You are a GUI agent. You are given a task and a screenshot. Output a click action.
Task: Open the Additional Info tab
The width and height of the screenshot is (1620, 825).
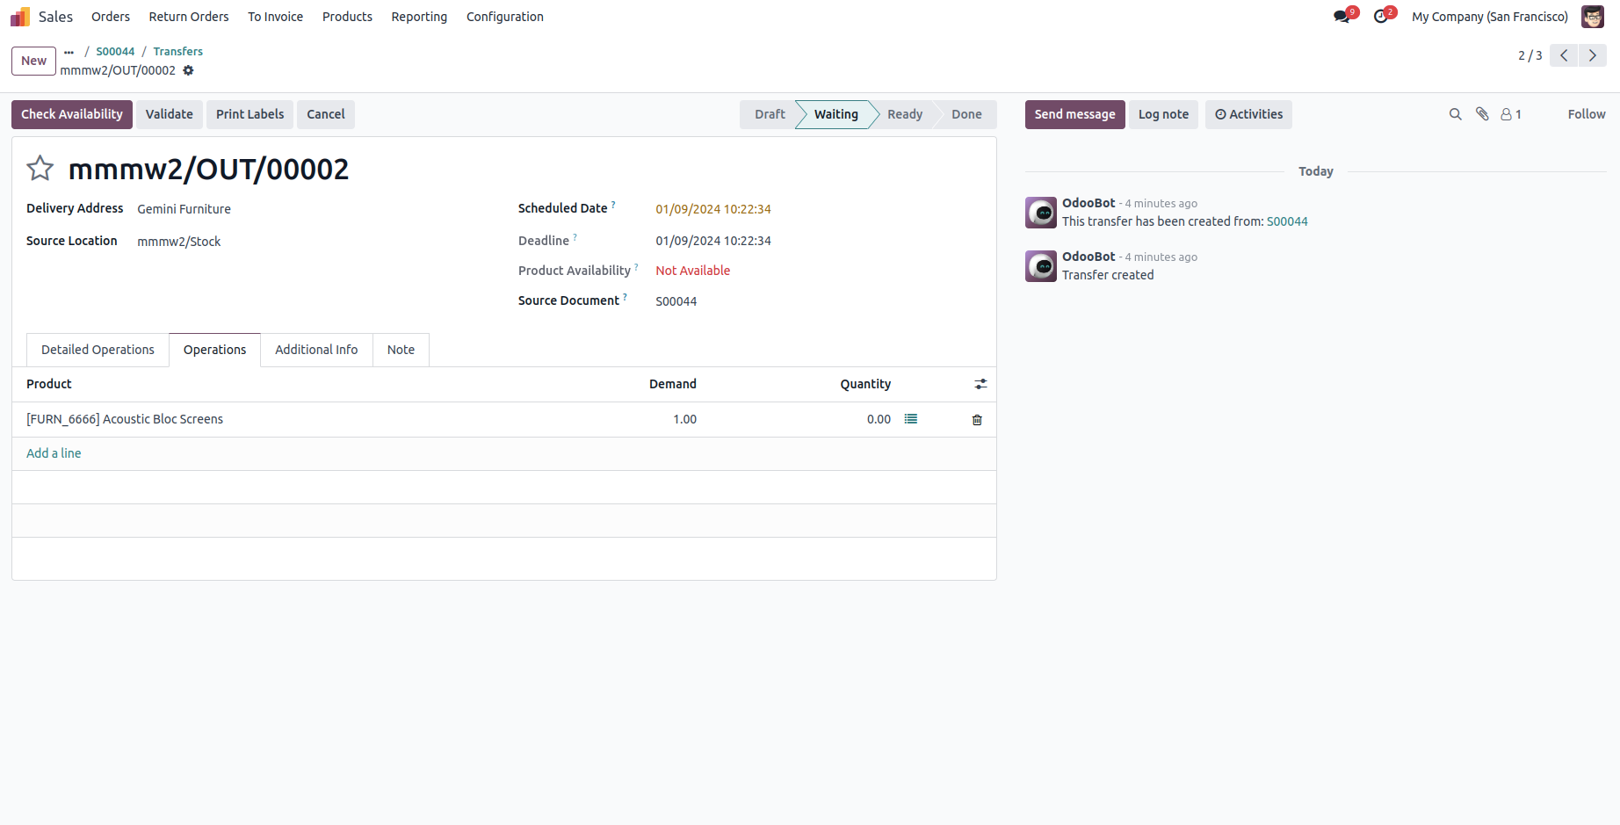click(x=316, y=350)
